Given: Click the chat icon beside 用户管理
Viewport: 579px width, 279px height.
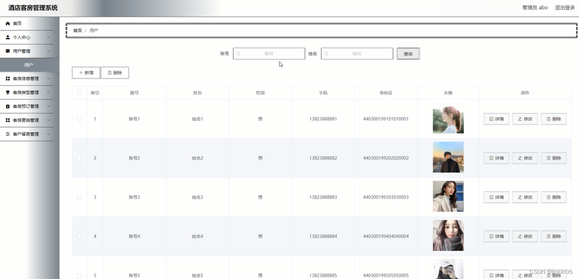Looking at the screenshot, I should click(x=8, y=51).
